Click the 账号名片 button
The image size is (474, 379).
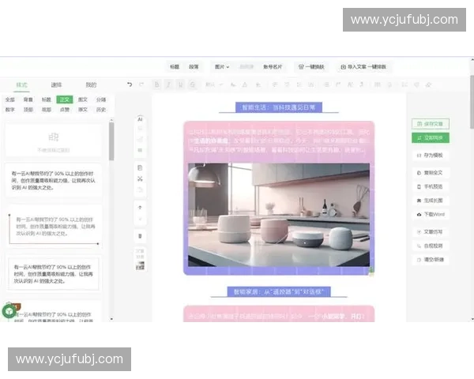(x=273, y=67)
